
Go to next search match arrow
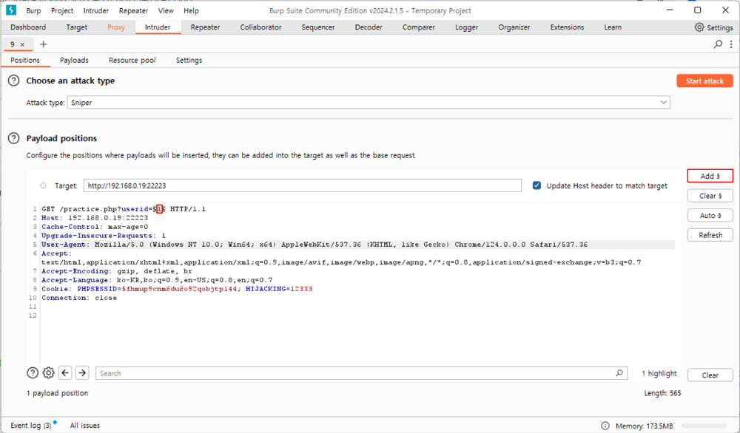tap(82, 373)
